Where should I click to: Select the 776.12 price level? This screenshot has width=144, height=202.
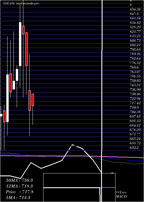(135, 63)
